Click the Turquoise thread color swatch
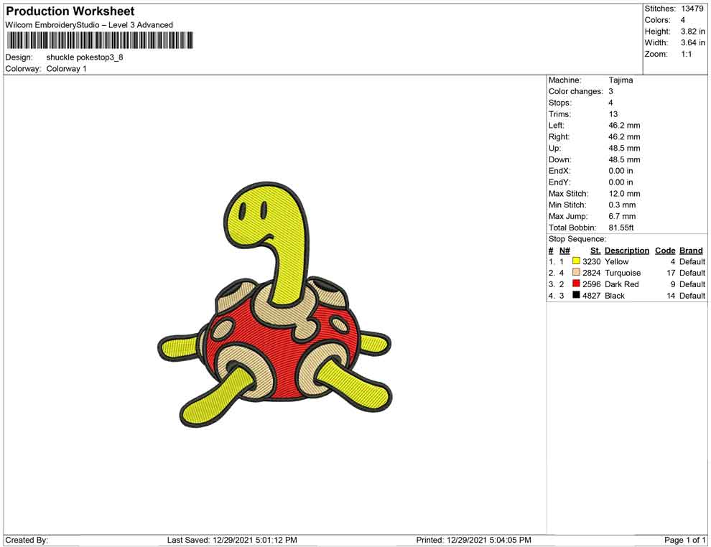Screen dimensions: 711x547 click(x=576, y=272)
